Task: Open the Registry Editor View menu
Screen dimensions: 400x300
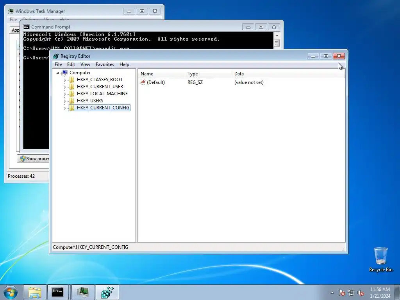Action: pos(85,64)
